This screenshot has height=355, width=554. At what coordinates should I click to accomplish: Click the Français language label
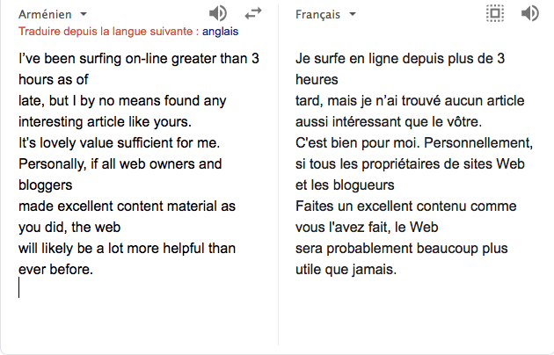tap(318, 14)
